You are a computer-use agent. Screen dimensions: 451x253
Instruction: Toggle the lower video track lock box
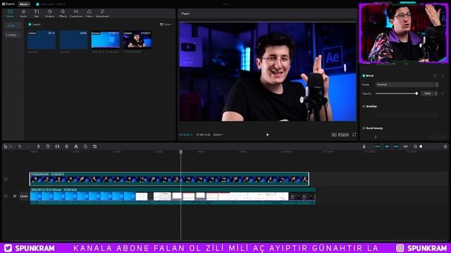(x=6, y=196)
